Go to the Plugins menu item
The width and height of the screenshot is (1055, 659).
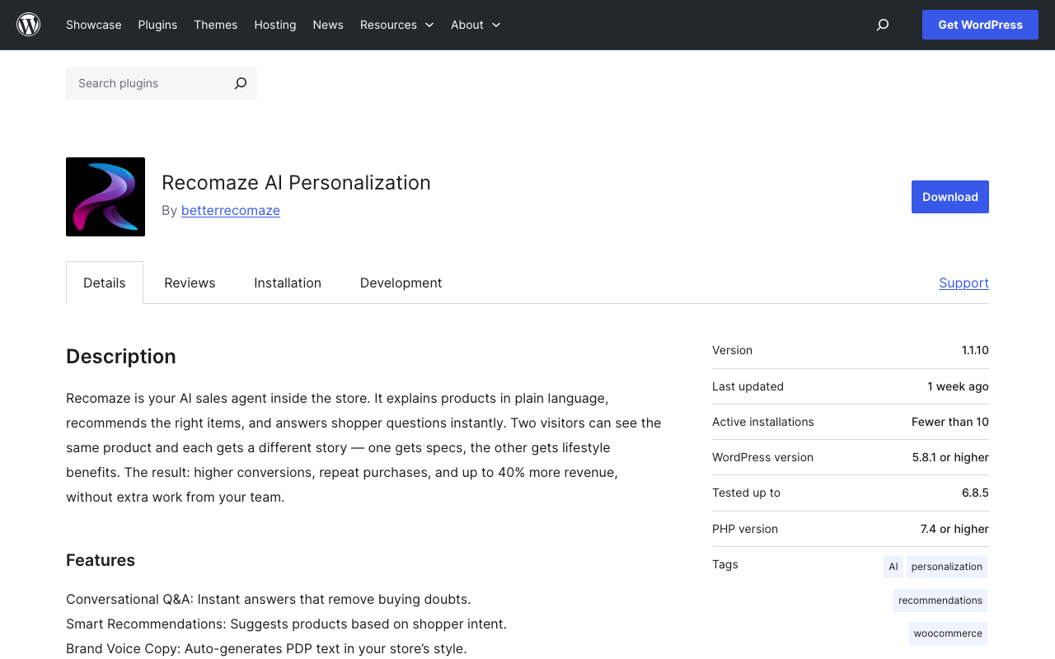(x=157, y=25)
